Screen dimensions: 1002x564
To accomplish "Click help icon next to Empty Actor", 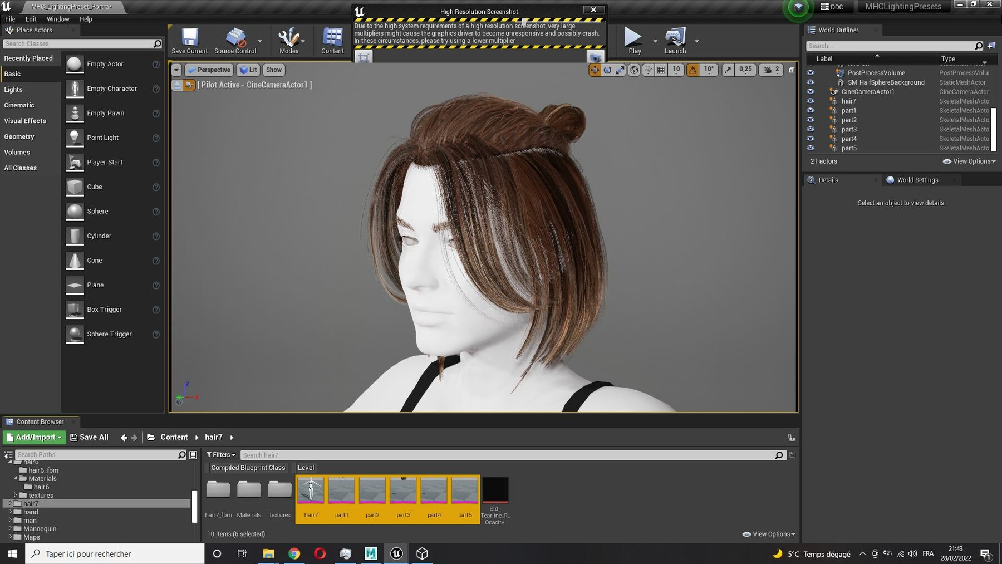I will point(156,65).
